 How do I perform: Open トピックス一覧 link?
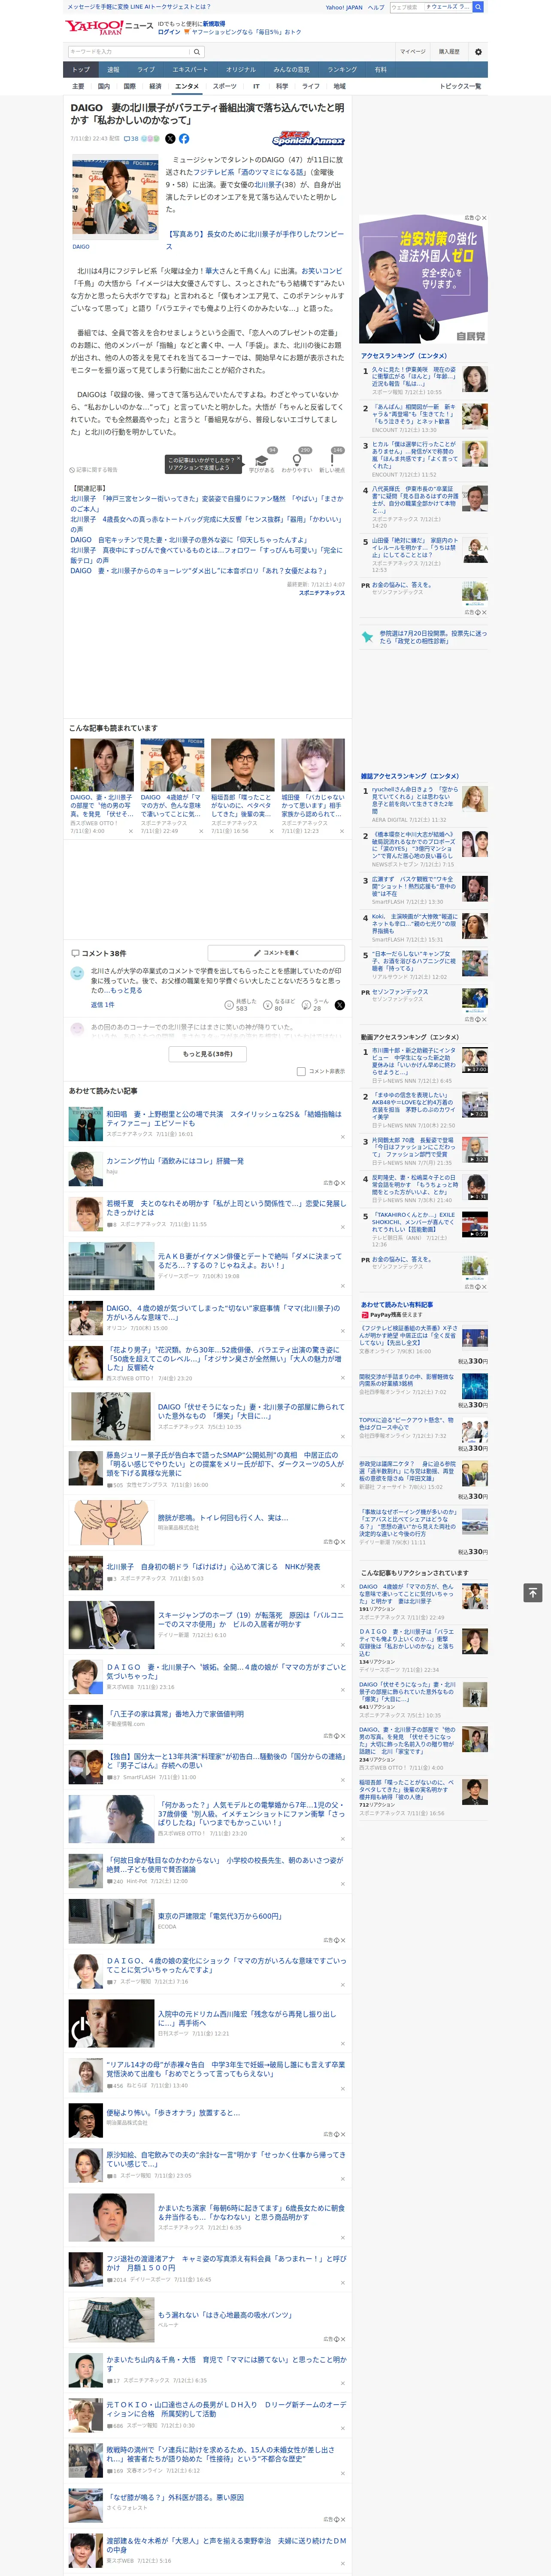[x=460, y=86]
